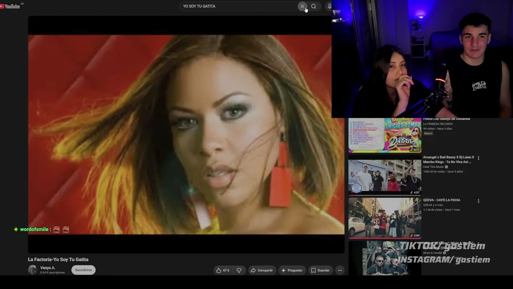The width and height of the screenshot is (513, 289).
Task: Open the QUEVA CAYÓ LA FICHA thumbnail
Action: tap(385, 218)
